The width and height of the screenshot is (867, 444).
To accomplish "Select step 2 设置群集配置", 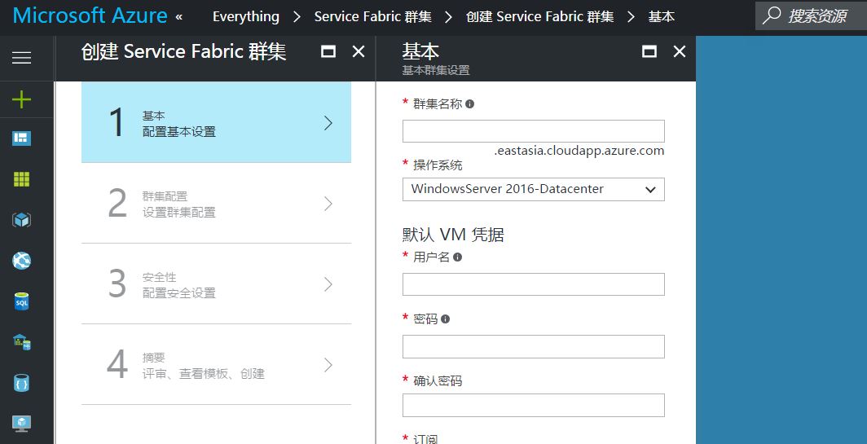I will pyautogui.click(x=216, y=203).
